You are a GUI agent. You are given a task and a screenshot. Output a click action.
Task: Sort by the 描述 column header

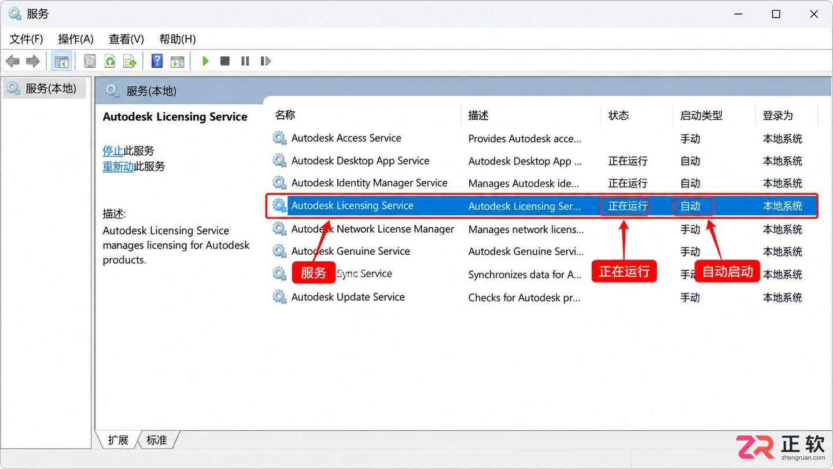pos(478,115)
